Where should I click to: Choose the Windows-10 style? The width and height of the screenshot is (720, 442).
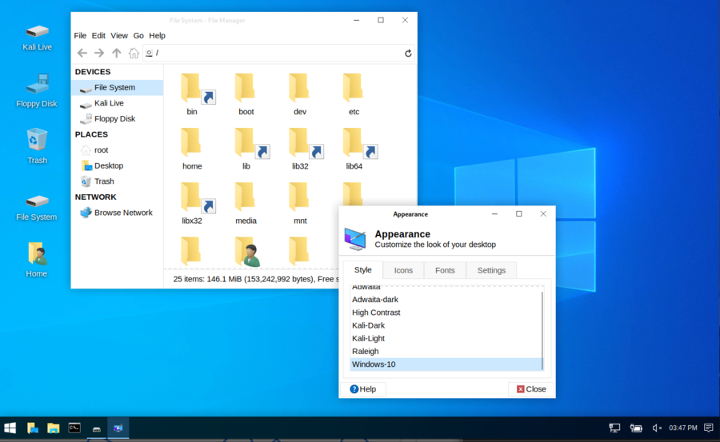[446, 364]
